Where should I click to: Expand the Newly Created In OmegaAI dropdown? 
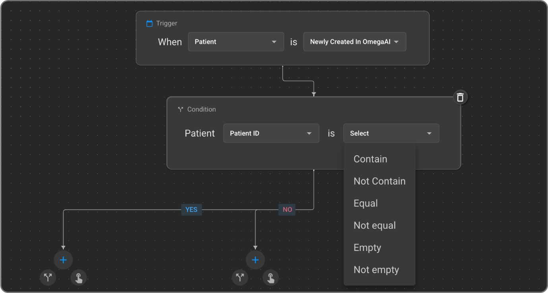tap(354, 42)
